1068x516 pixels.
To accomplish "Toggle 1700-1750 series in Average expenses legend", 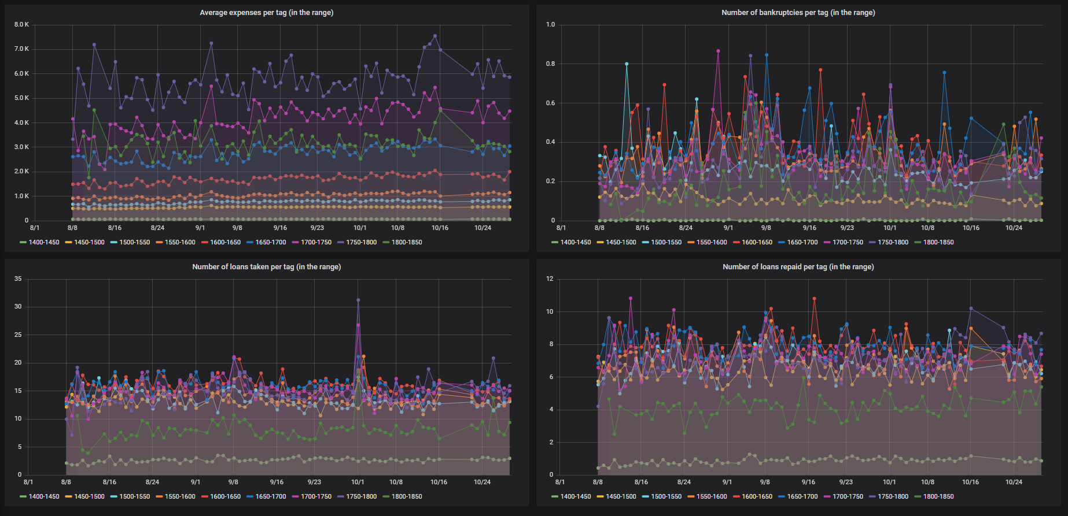I will click(311, 242).
